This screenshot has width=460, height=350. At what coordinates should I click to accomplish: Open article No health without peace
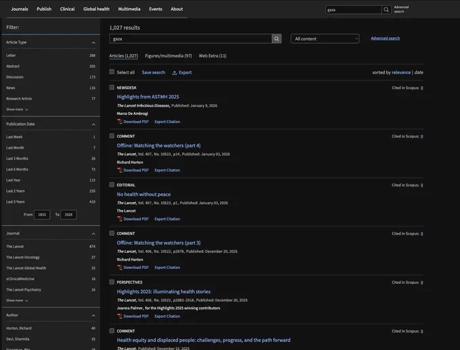point(143,194)
